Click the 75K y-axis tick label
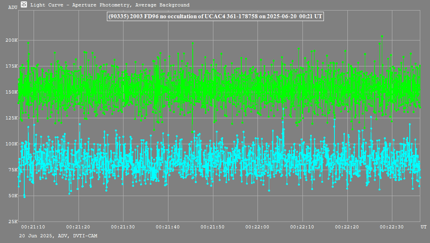This screenshot has height=243, width=430. coord(12,170)
